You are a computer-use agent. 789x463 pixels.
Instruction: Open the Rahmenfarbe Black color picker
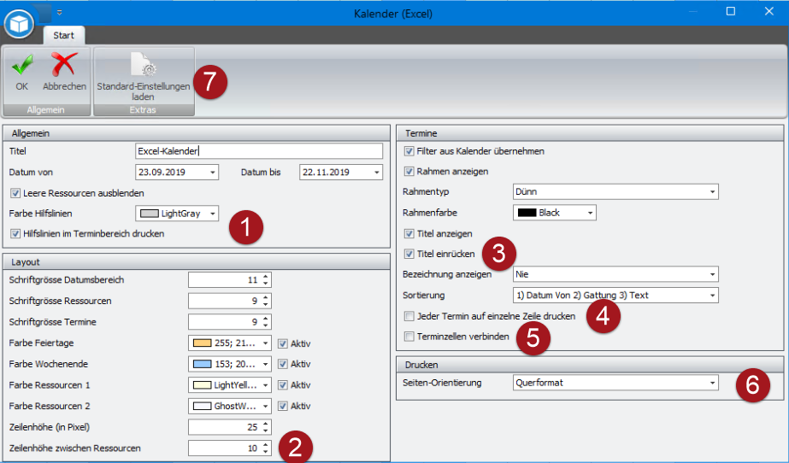pyautogui.click(x=590, y=213)
